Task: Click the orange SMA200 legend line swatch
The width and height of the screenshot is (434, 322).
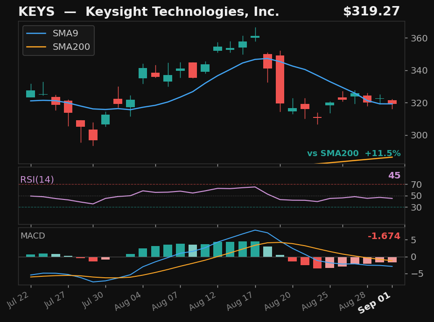Action: pyautogui.click(x=36, y=47)
